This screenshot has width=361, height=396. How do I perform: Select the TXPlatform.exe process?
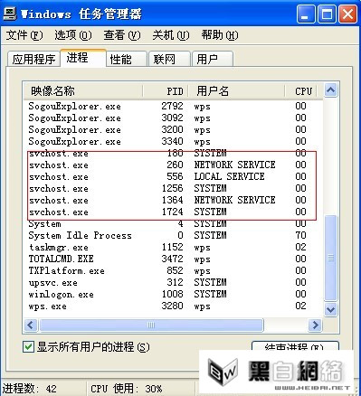coord(174,270)
